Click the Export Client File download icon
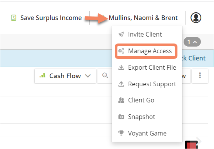Screen dimensions: 214x149 click(121, 67)
